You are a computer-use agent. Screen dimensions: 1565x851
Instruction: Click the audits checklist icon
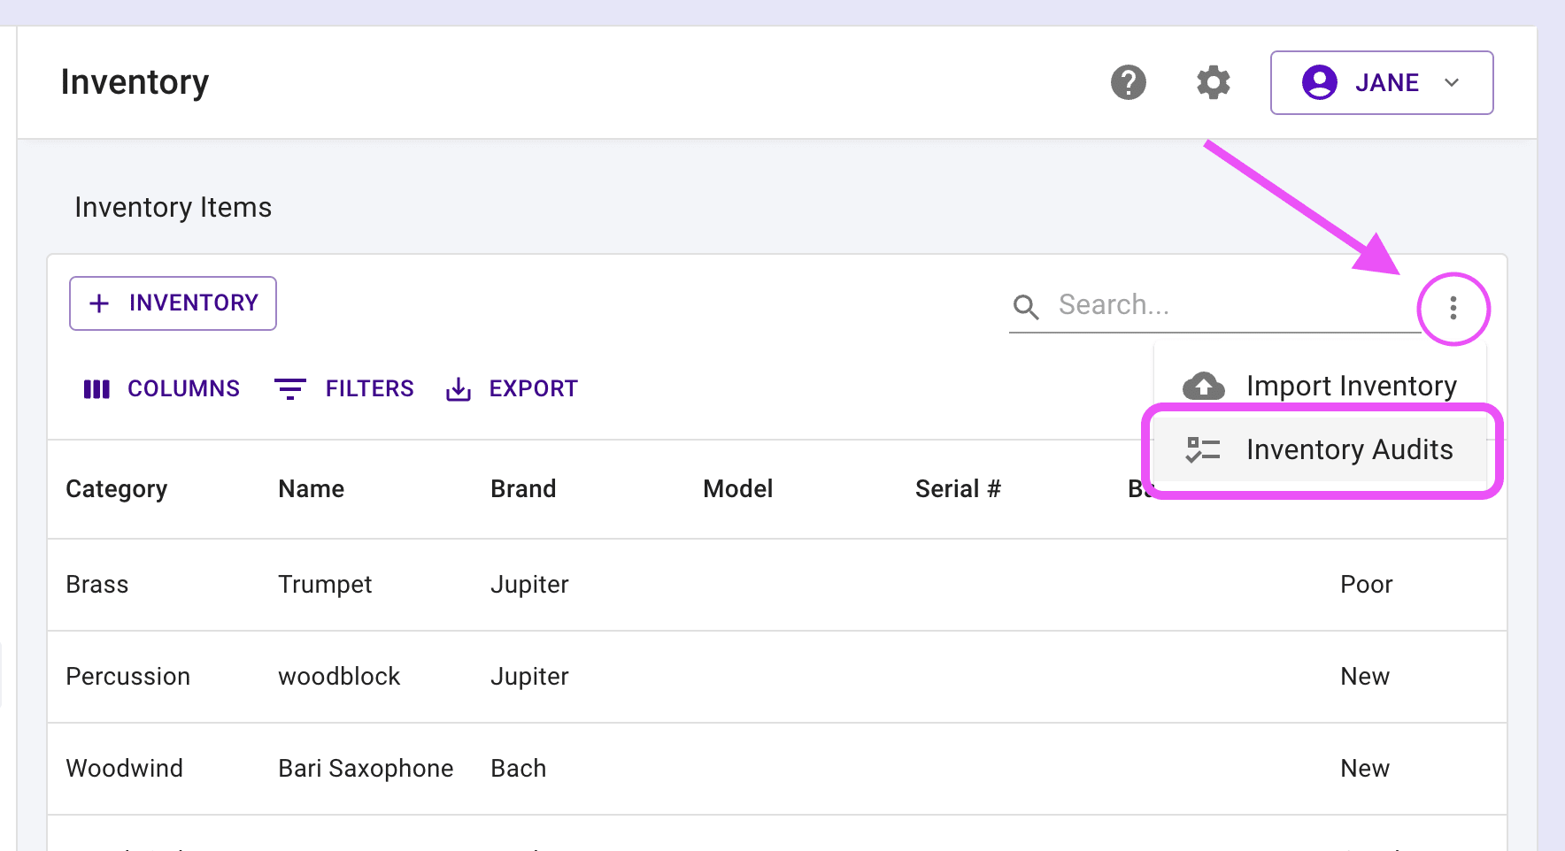click(1203, 449)
